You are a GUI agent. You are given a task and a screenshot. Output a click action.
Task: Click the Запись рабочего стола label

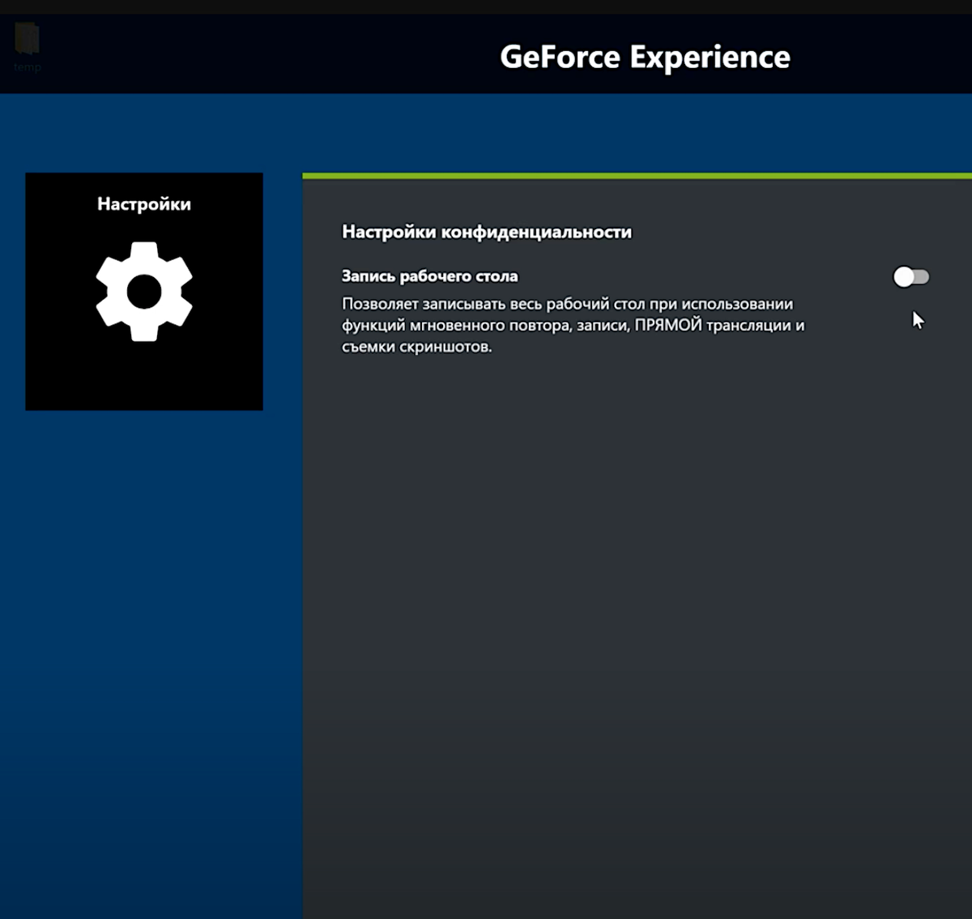coord(429,276)
